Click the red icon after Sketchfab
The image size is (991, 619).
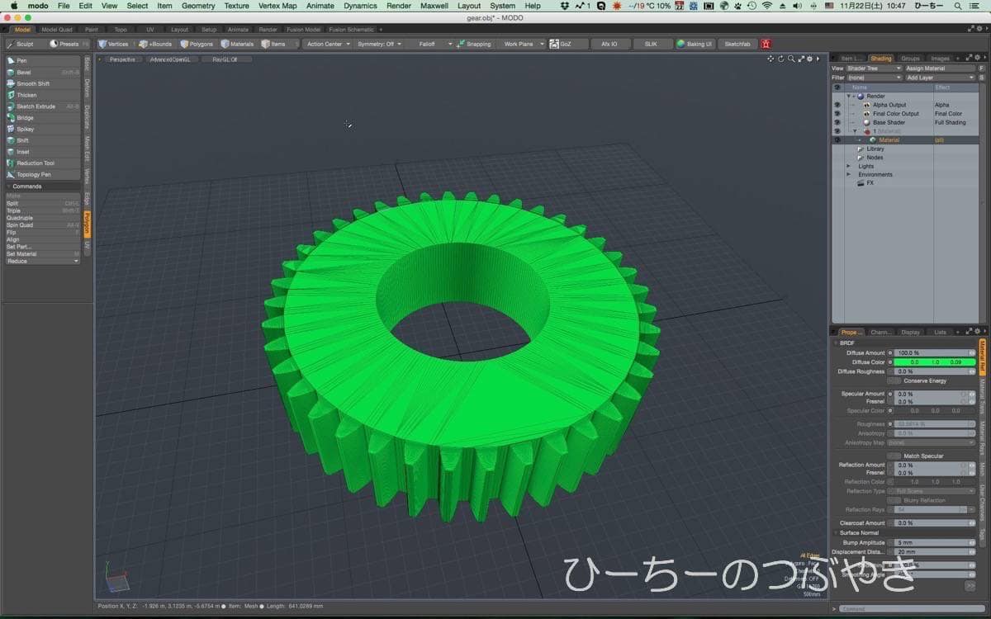(766, 44)
